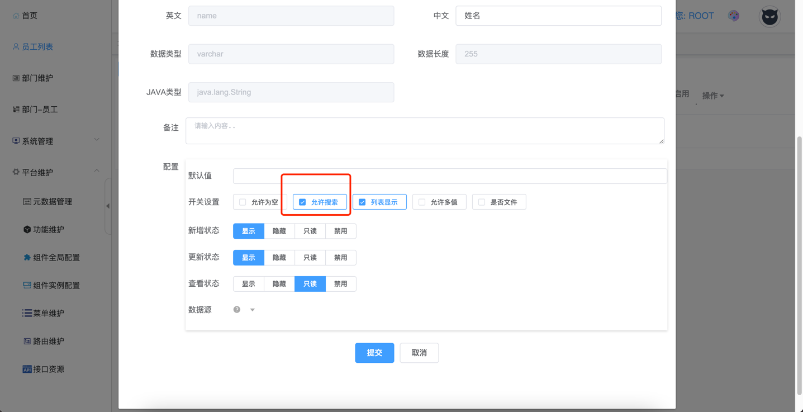Go to 菜单维护 menu item
803x412 pixels.
coord(48,314)
